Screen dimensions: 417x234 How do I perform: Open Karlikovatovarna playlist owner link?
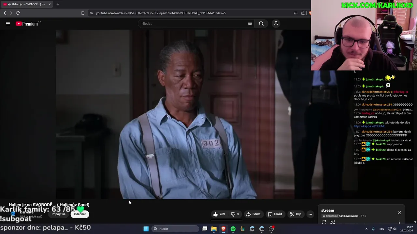tap(348, 216)
